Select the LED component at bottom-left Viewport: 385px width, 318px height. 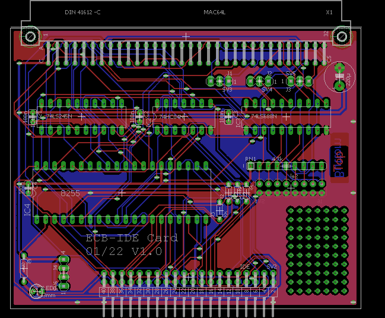click(x=37, y=291)
